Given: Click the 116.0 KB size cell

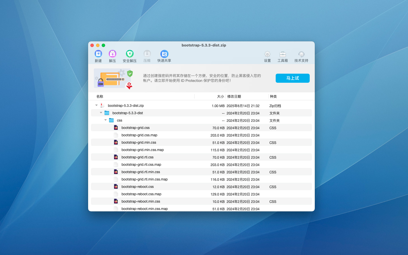Looking at the screenshot, I should tap(218, 180).
